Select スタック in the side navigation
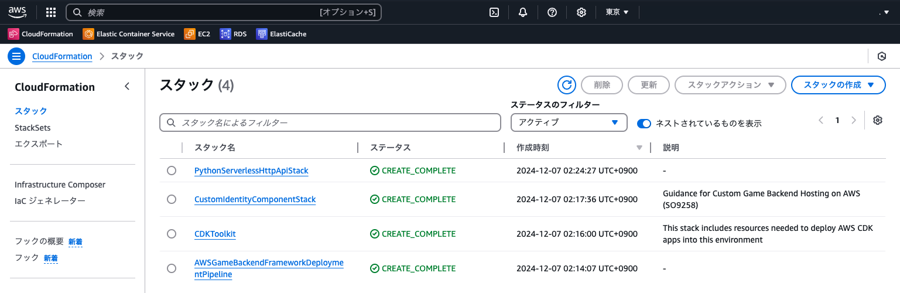Image resolution: width=900 pixels, height=293 pixels. [x=31, y=111]
